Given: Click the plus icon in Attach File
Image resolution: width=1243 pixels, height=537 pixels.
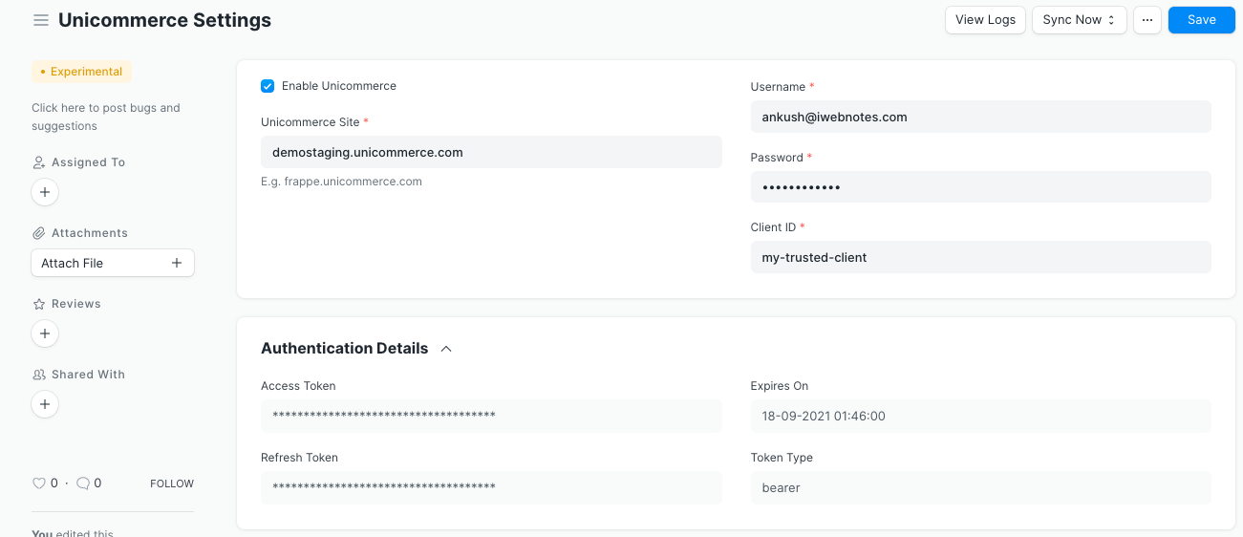Looking at the screenshot, I should tap(177, 263).
